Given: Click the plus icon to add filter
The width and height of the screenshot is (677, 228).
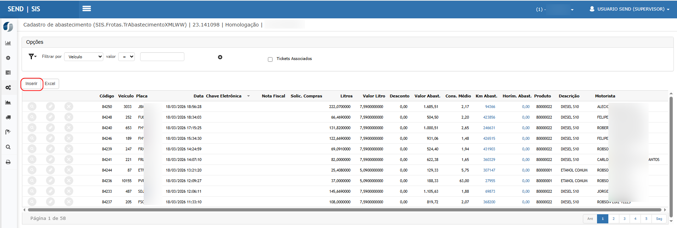Looking at the screenshot, I should 220,57.
